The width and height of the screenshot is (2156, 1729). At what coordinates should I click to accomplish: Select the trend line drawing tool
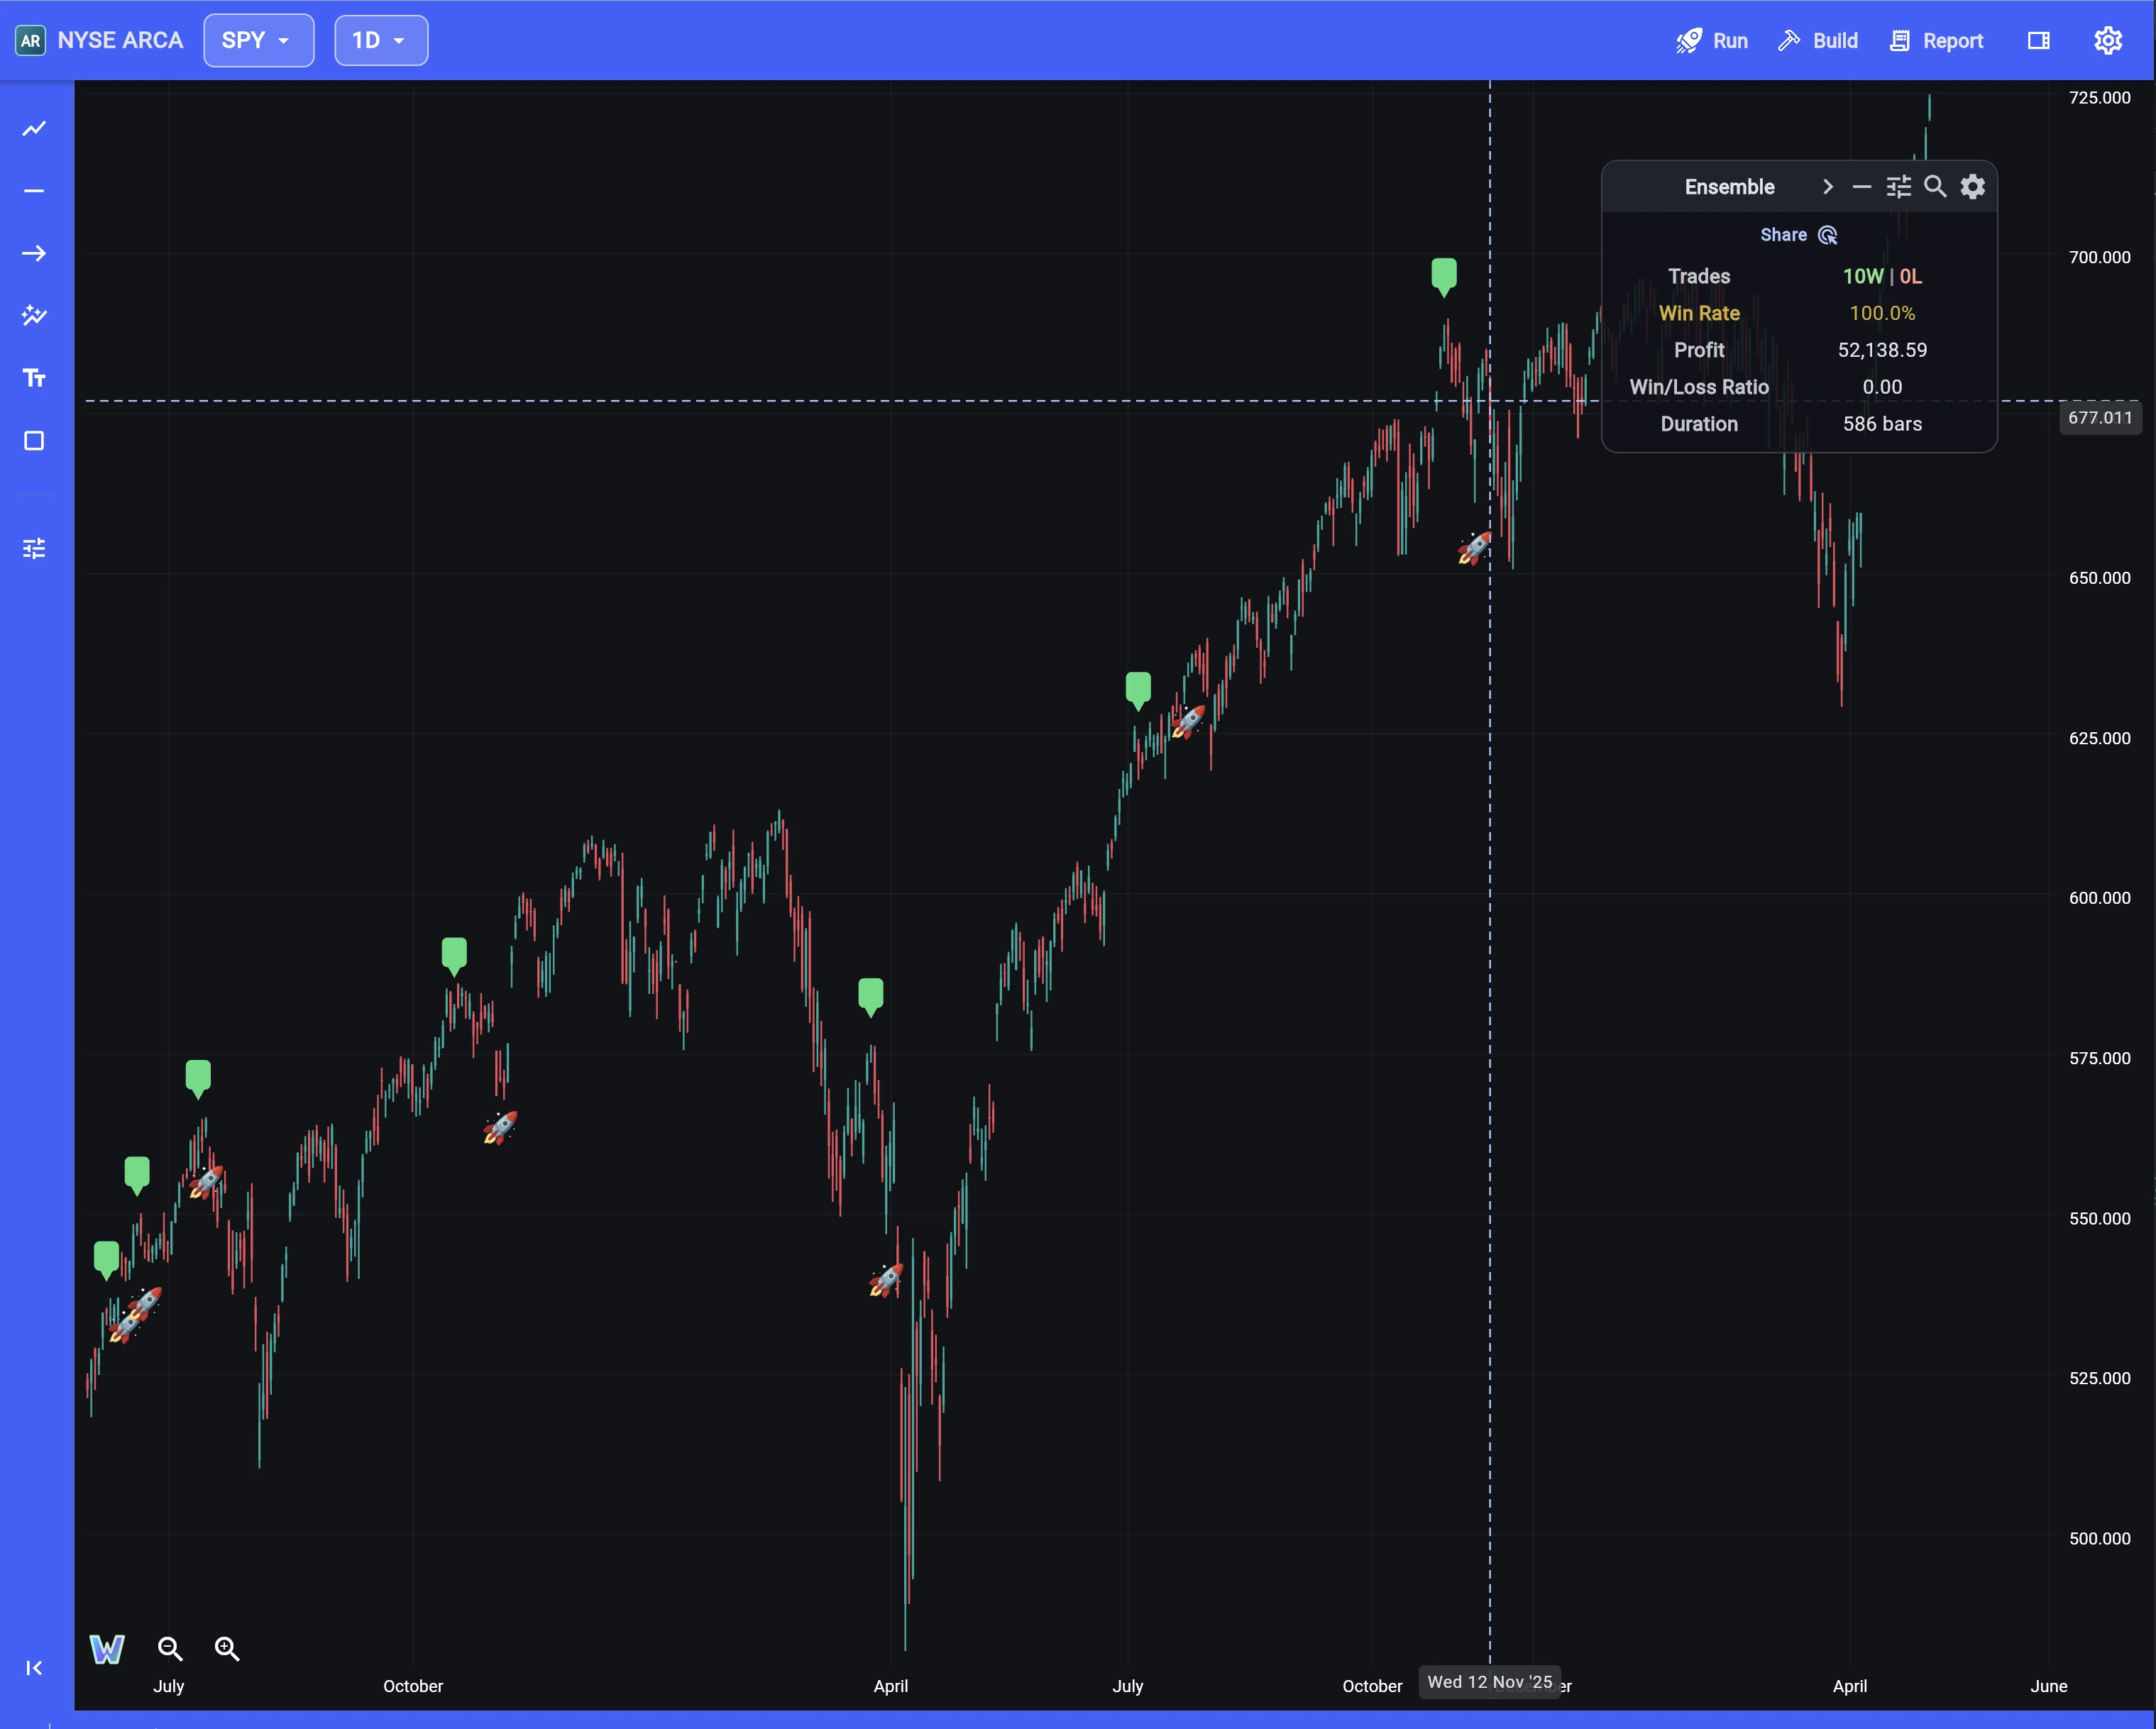coord(34,129)
